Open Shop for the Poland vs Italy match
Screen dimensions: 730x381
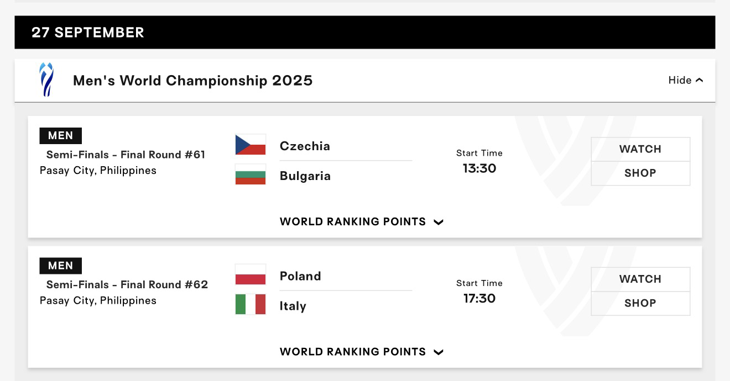(x=640, y=304)
